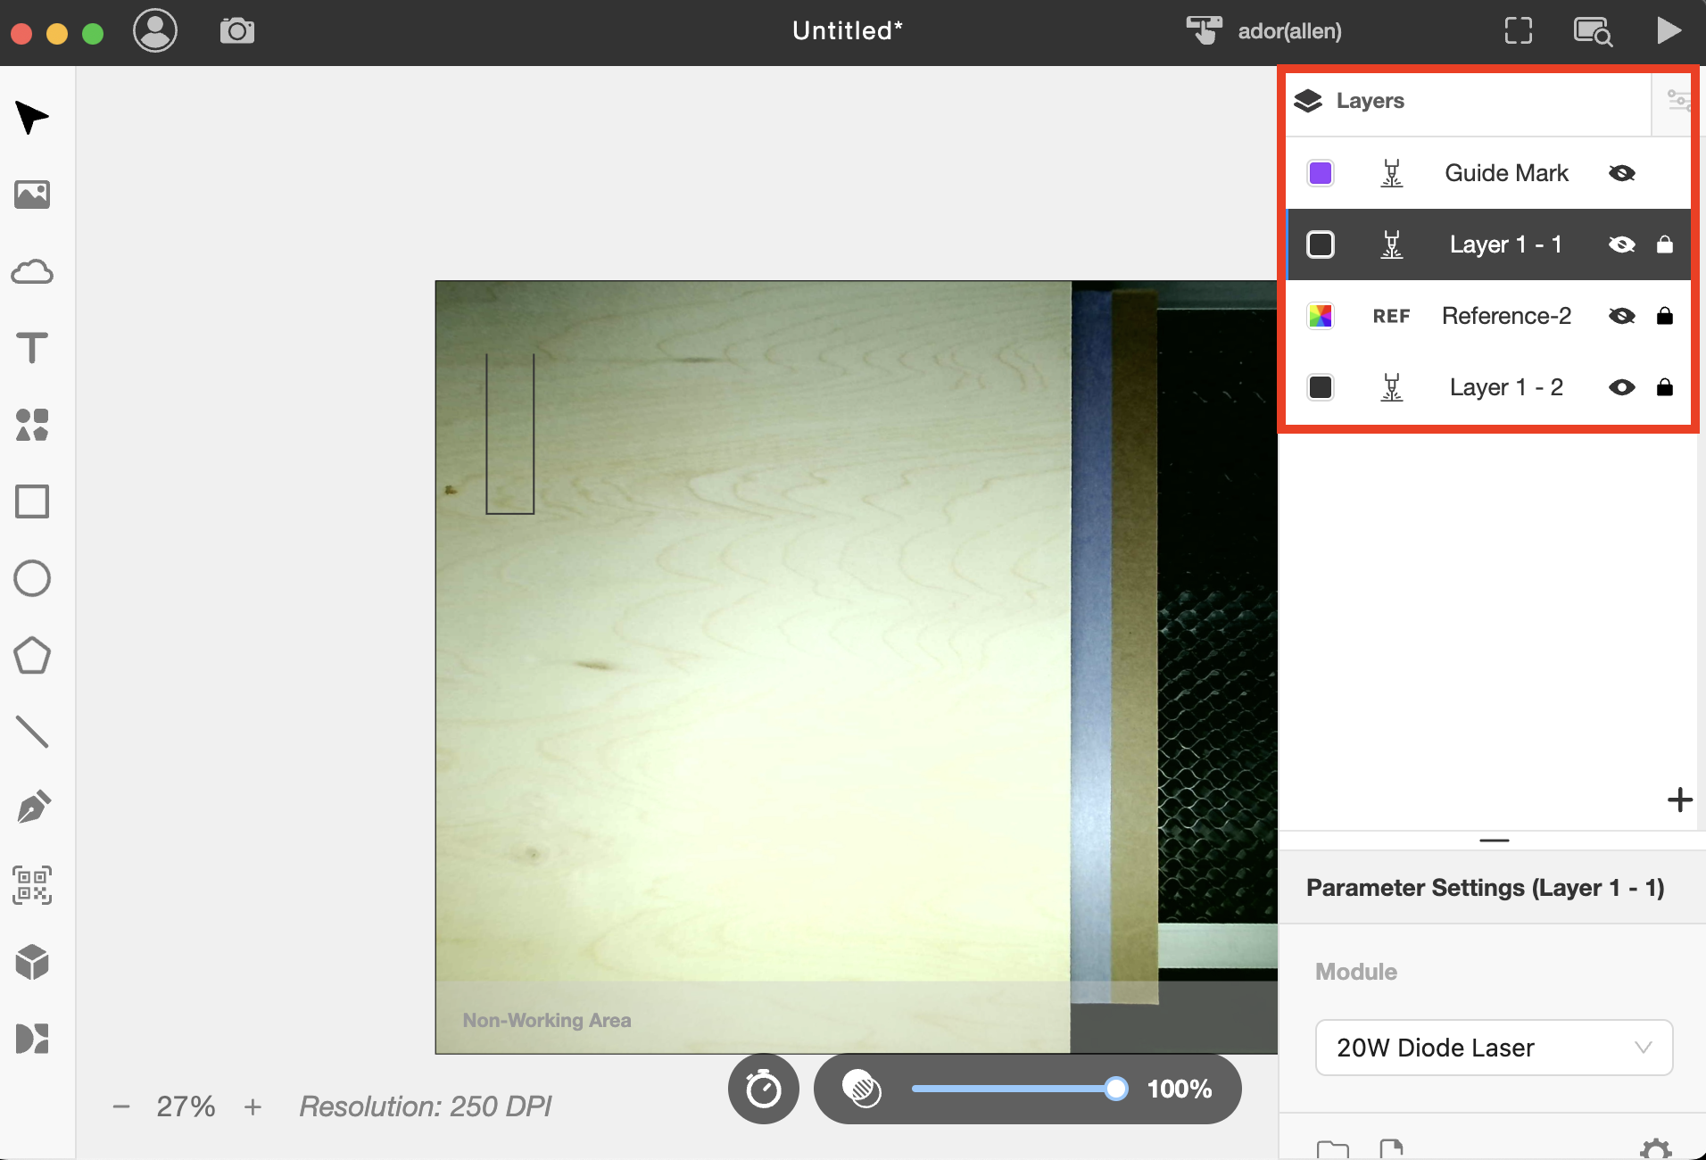Open the QR code generator tool
Viewport: 1706px width, 1160px height.
click(32, 885)
